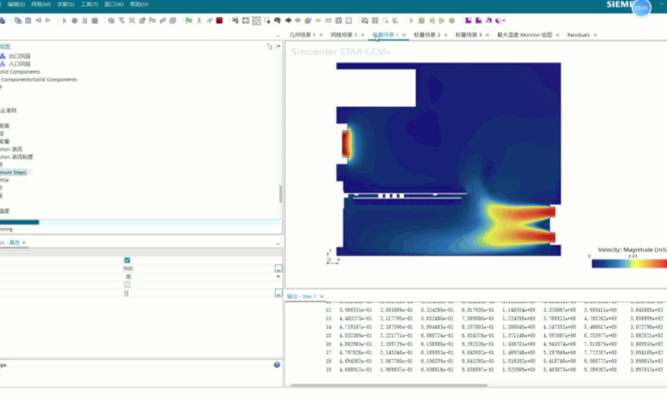
Task: Click the tree panel vertical scrollbar
Action: (x=279, y=193)
